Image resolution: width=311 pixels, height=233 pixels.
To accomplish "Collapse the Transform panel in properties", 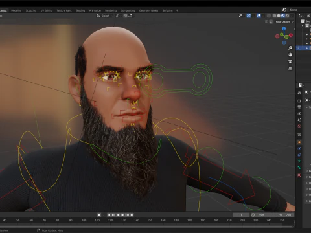I will point(308,107).
